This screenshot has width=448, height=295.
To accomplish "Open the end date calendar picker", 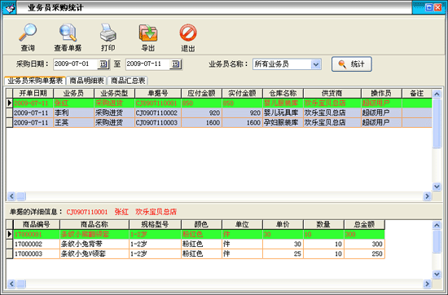I will 175,64.
